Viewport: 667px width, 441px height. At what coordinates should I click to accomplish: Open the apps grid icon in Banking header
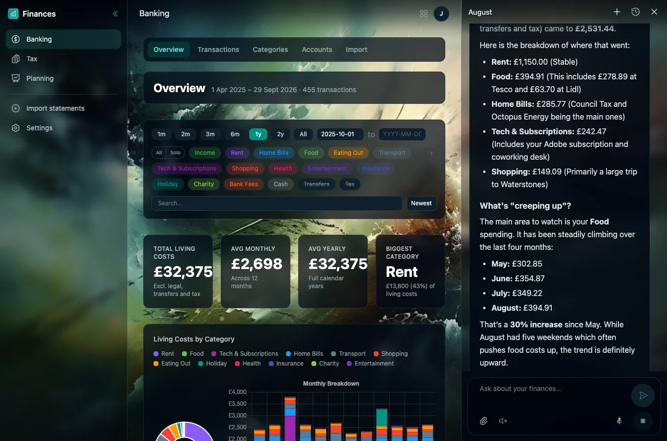[x=424, y=14]
